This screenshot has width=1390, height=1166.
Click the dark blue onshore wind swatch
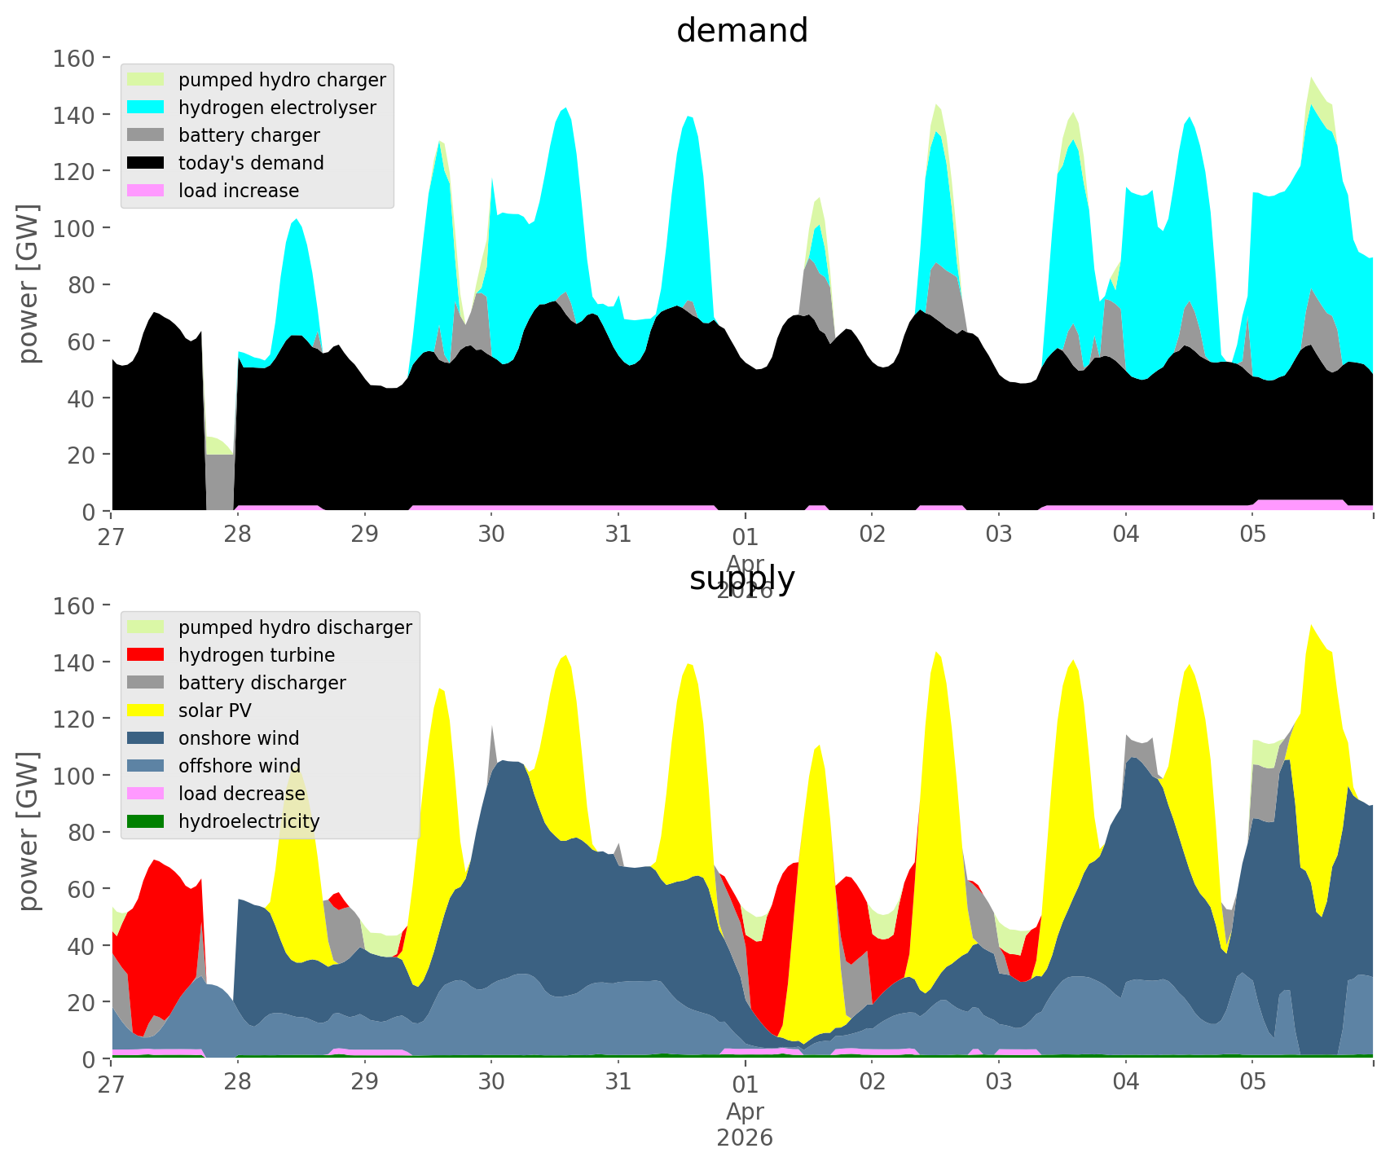(x=146, y=738)
